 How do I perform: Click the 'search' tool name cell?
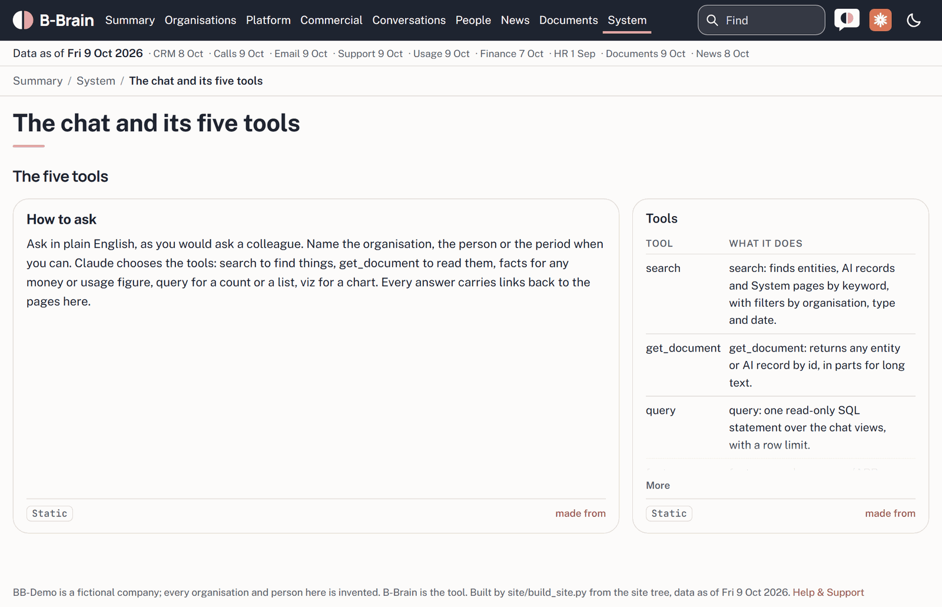pyautogui.click(x=663, y=268)
